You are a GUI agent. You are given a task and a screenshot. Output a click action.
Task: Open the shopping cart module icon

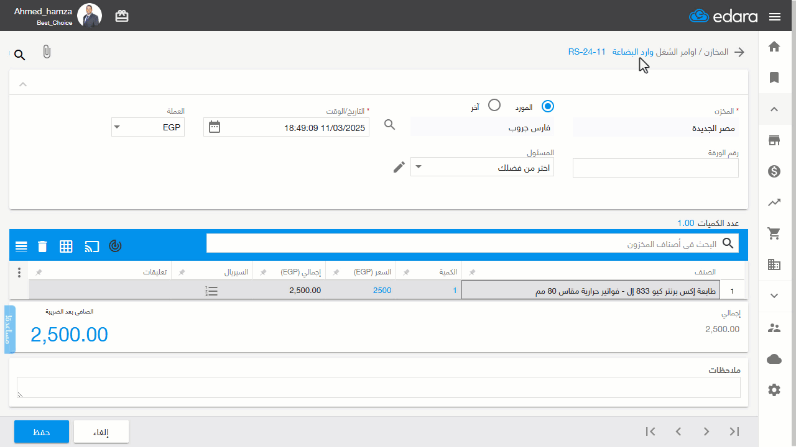click(774, 233)
